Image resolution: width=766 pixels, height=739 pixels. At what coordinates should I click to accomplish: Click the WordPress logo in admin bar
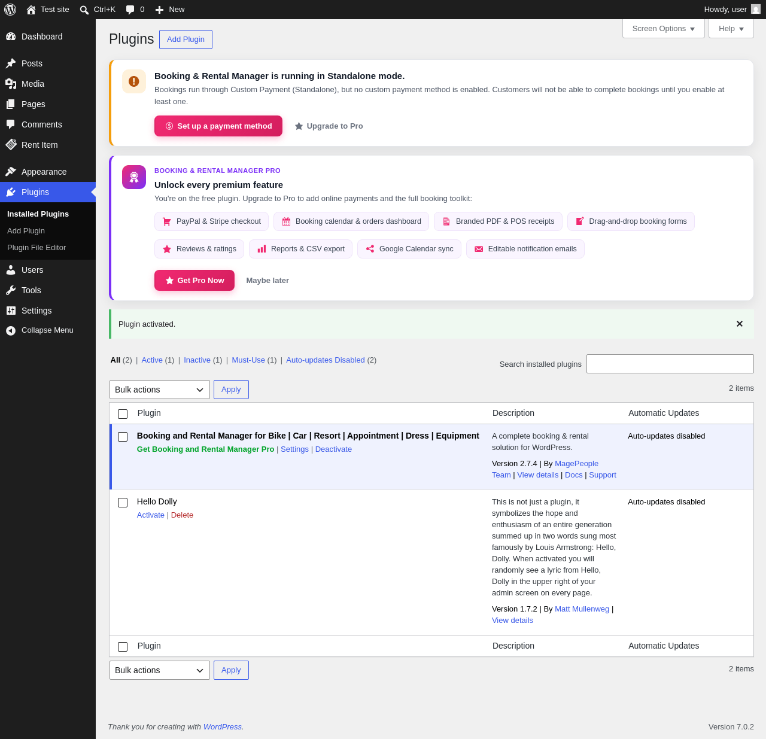(10, 10)
